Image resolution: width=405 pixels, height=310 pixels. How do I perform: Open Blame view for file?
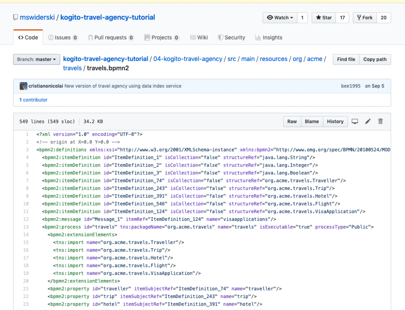(x=312, y=122)
